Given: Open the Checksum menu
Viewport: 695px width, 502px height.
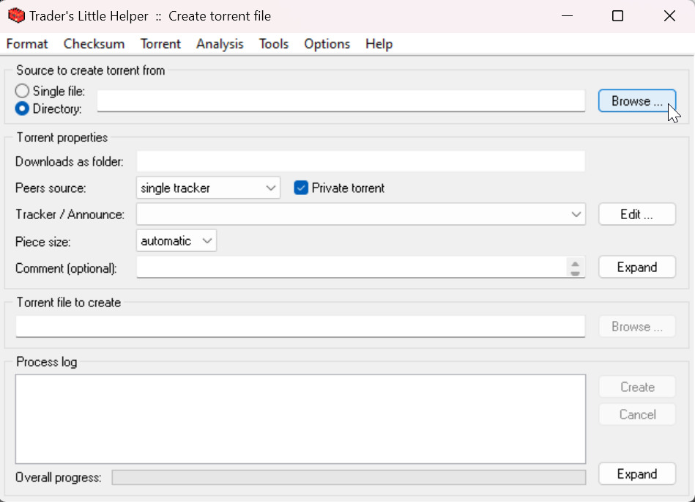Looking at the screenshot, I should click(x=94, y=44).
